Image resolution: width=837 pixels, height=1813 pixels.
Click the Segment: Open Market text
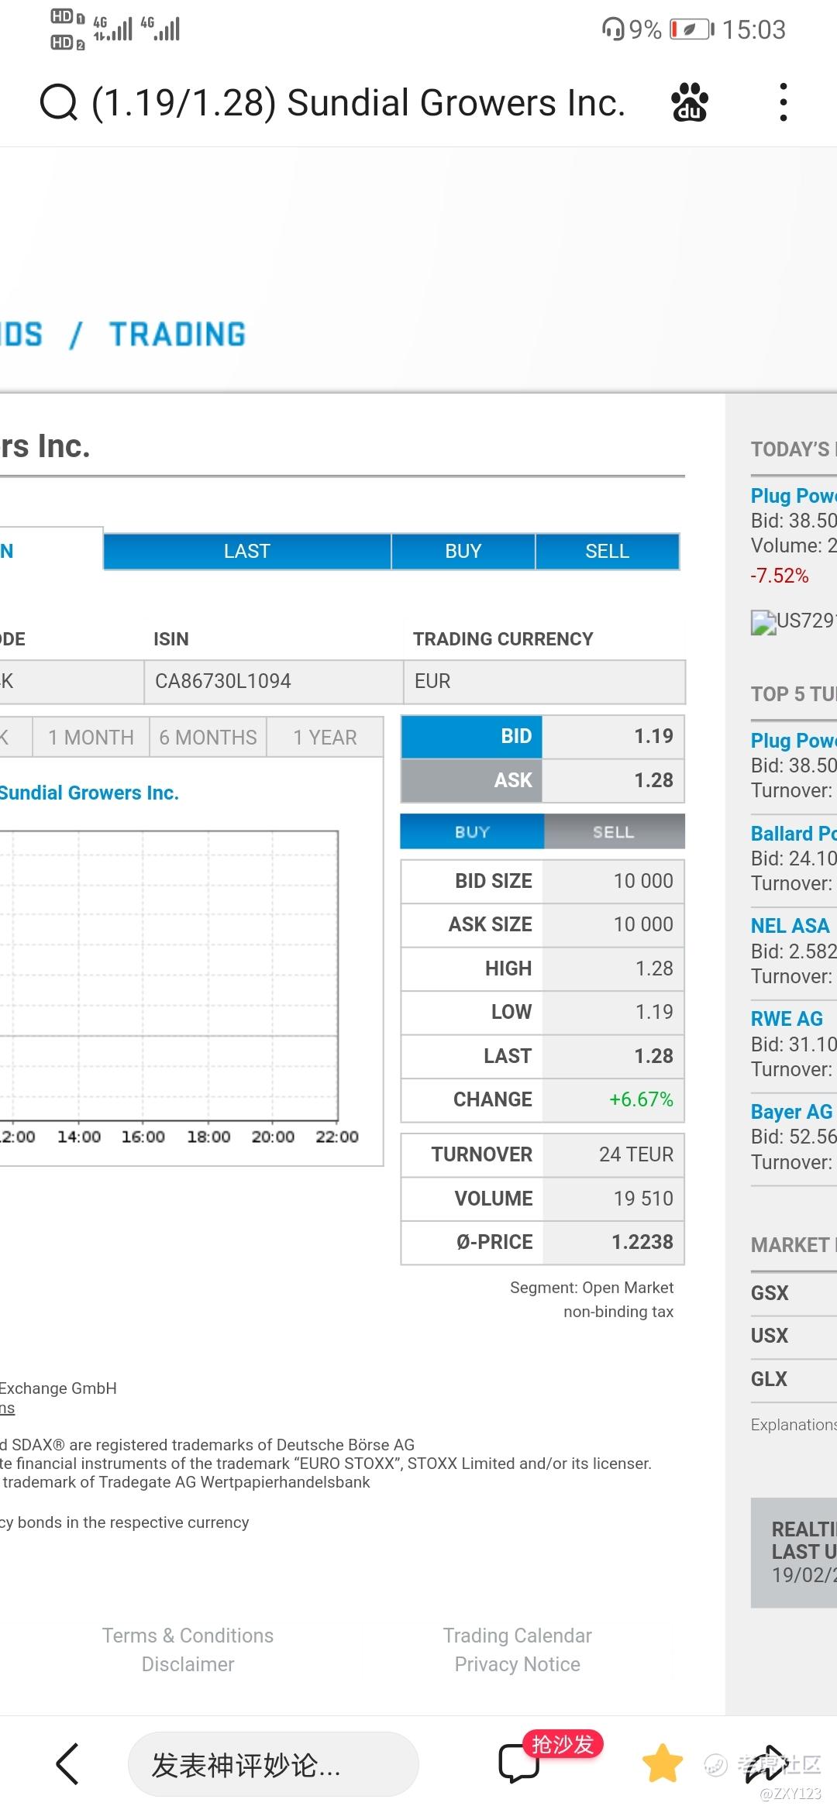(591, 1288)
